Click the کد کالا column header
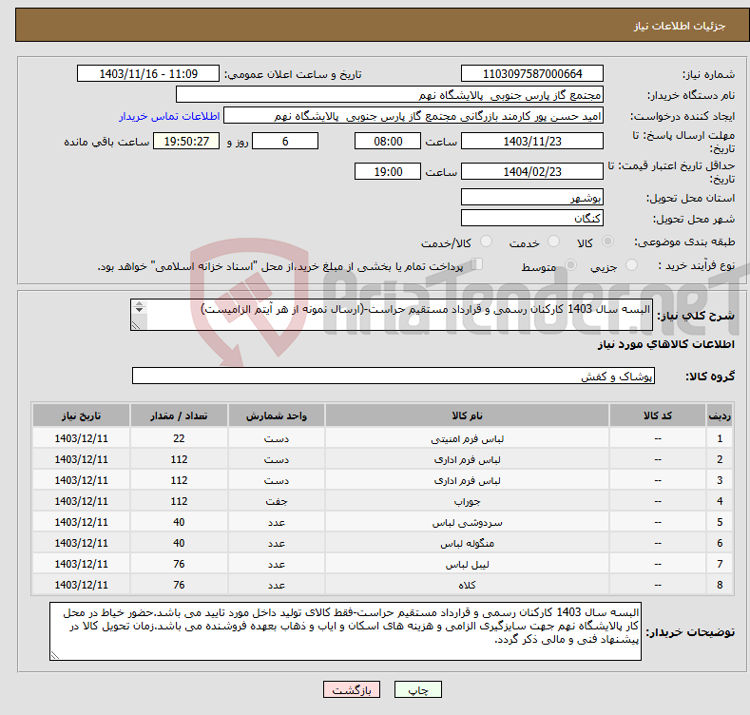The height and width of the screenshot is (715, 750). [x=657, y=415]
